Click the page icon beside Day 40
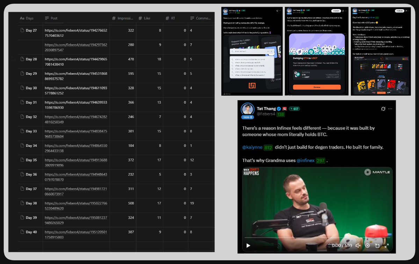Viewport: 419px width, 264px height. [x=22, y=232]
